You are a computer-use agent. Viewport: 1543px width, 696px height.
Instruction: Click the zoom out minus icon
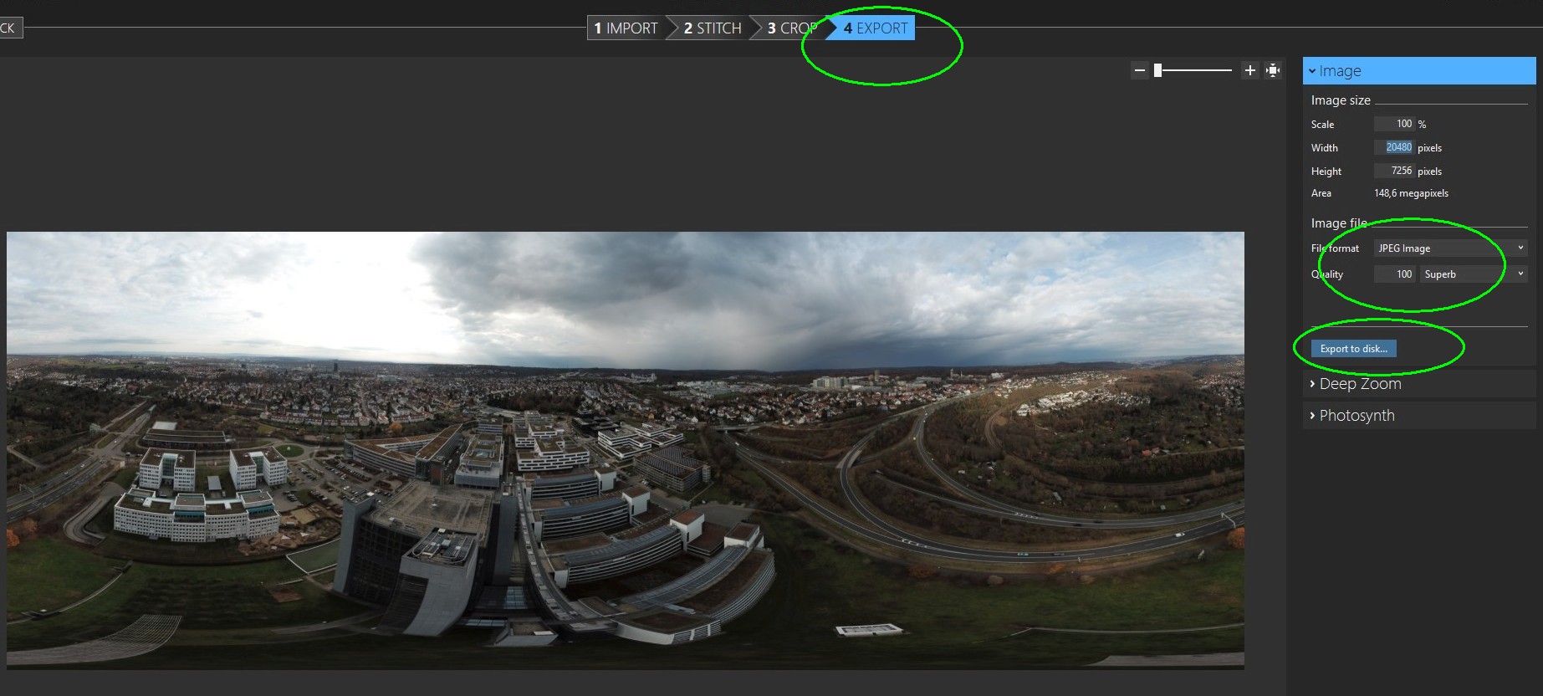point(1139,71)
